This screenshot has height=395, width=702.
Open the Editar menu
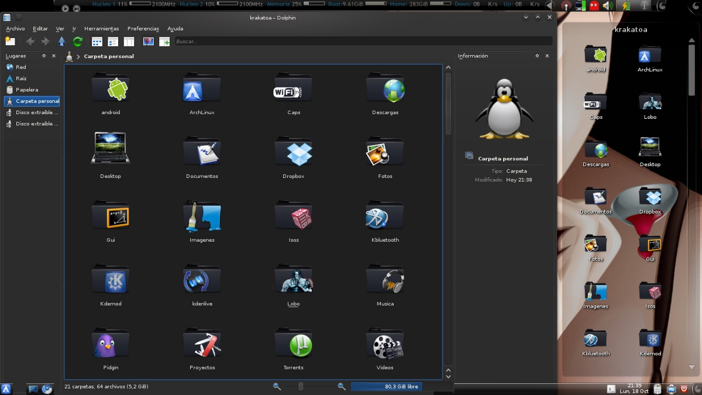click(x=40, y=29)
